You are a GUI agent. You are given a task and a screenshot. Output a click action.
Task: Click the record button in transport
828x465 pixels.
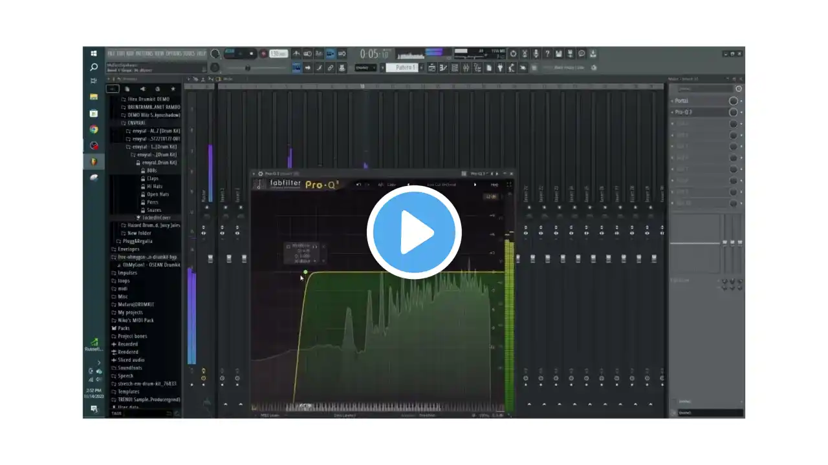[264, 54]
